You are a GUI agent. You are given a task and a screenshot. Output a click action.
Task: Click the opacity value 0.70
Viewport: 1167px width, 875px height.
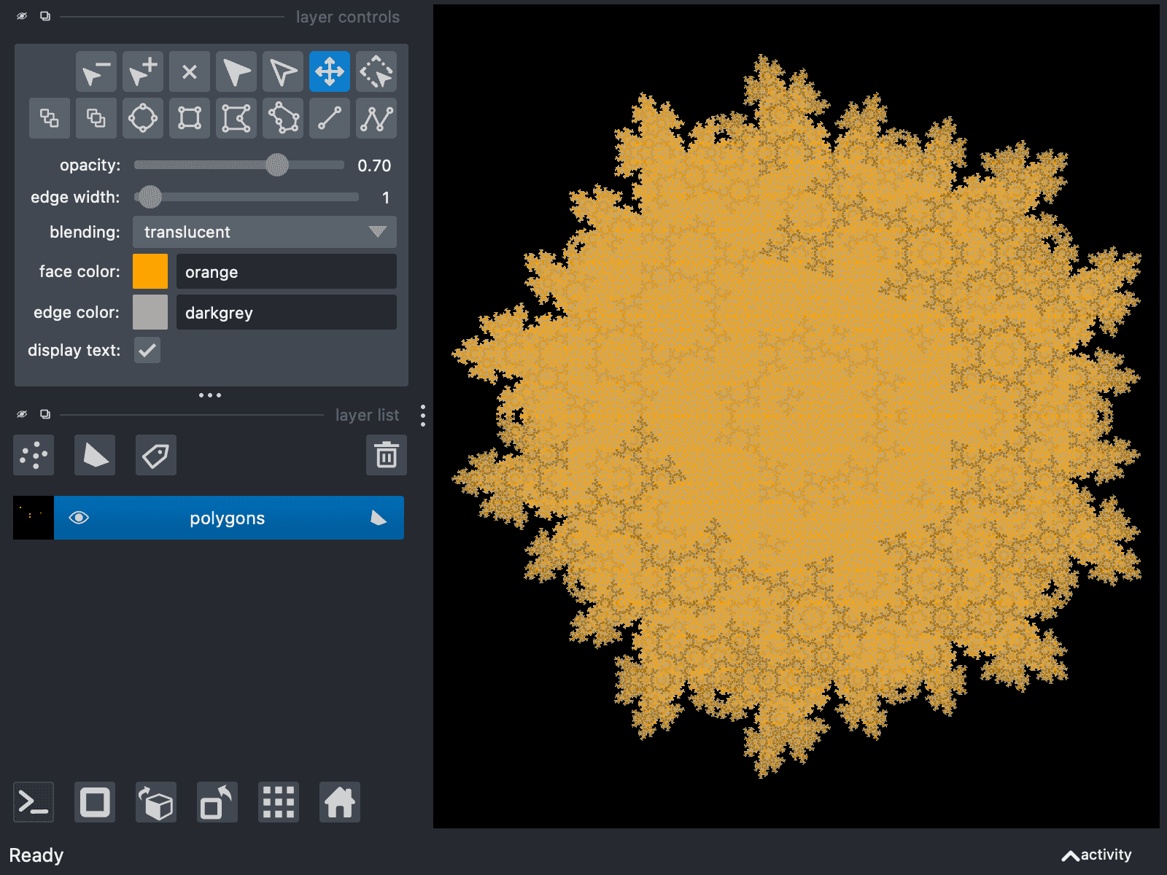pos(374,166)
